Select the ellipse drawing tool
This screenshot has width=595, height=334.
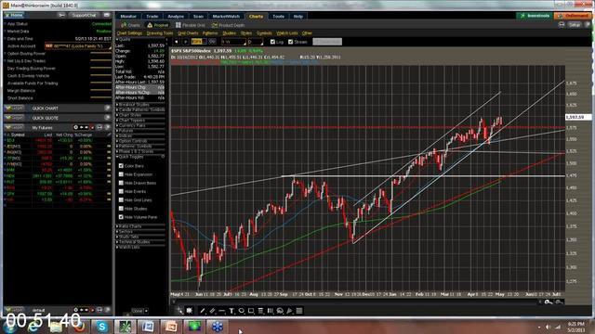242,311
